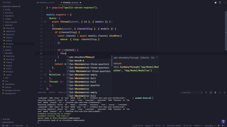Click the editor vertical scrollbar

(226, 31)
